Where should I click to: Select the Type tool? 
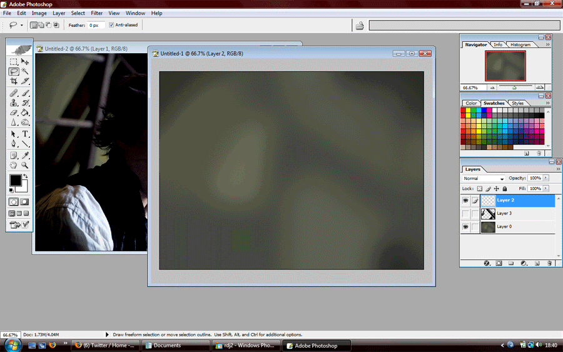coord(25,134)
